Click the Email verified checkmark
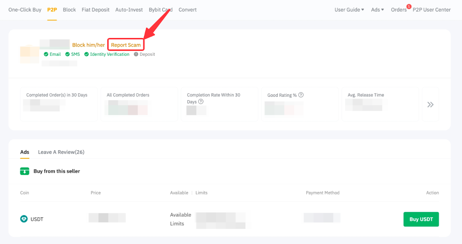The width and height of the screenshot is (462, 244). click(x=46, y=55)
